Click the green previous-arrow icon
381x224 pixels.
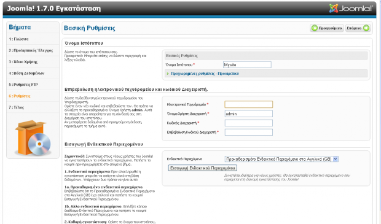pyautogui.click(x=315, y=28)
